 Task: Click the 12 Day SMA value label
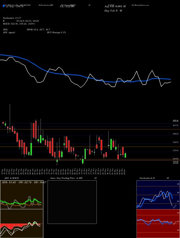coord(14,6)
